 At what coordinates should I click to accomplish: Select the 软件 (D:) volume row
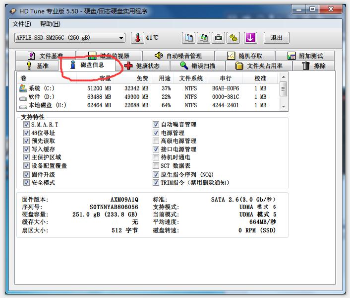click(148, 97)
